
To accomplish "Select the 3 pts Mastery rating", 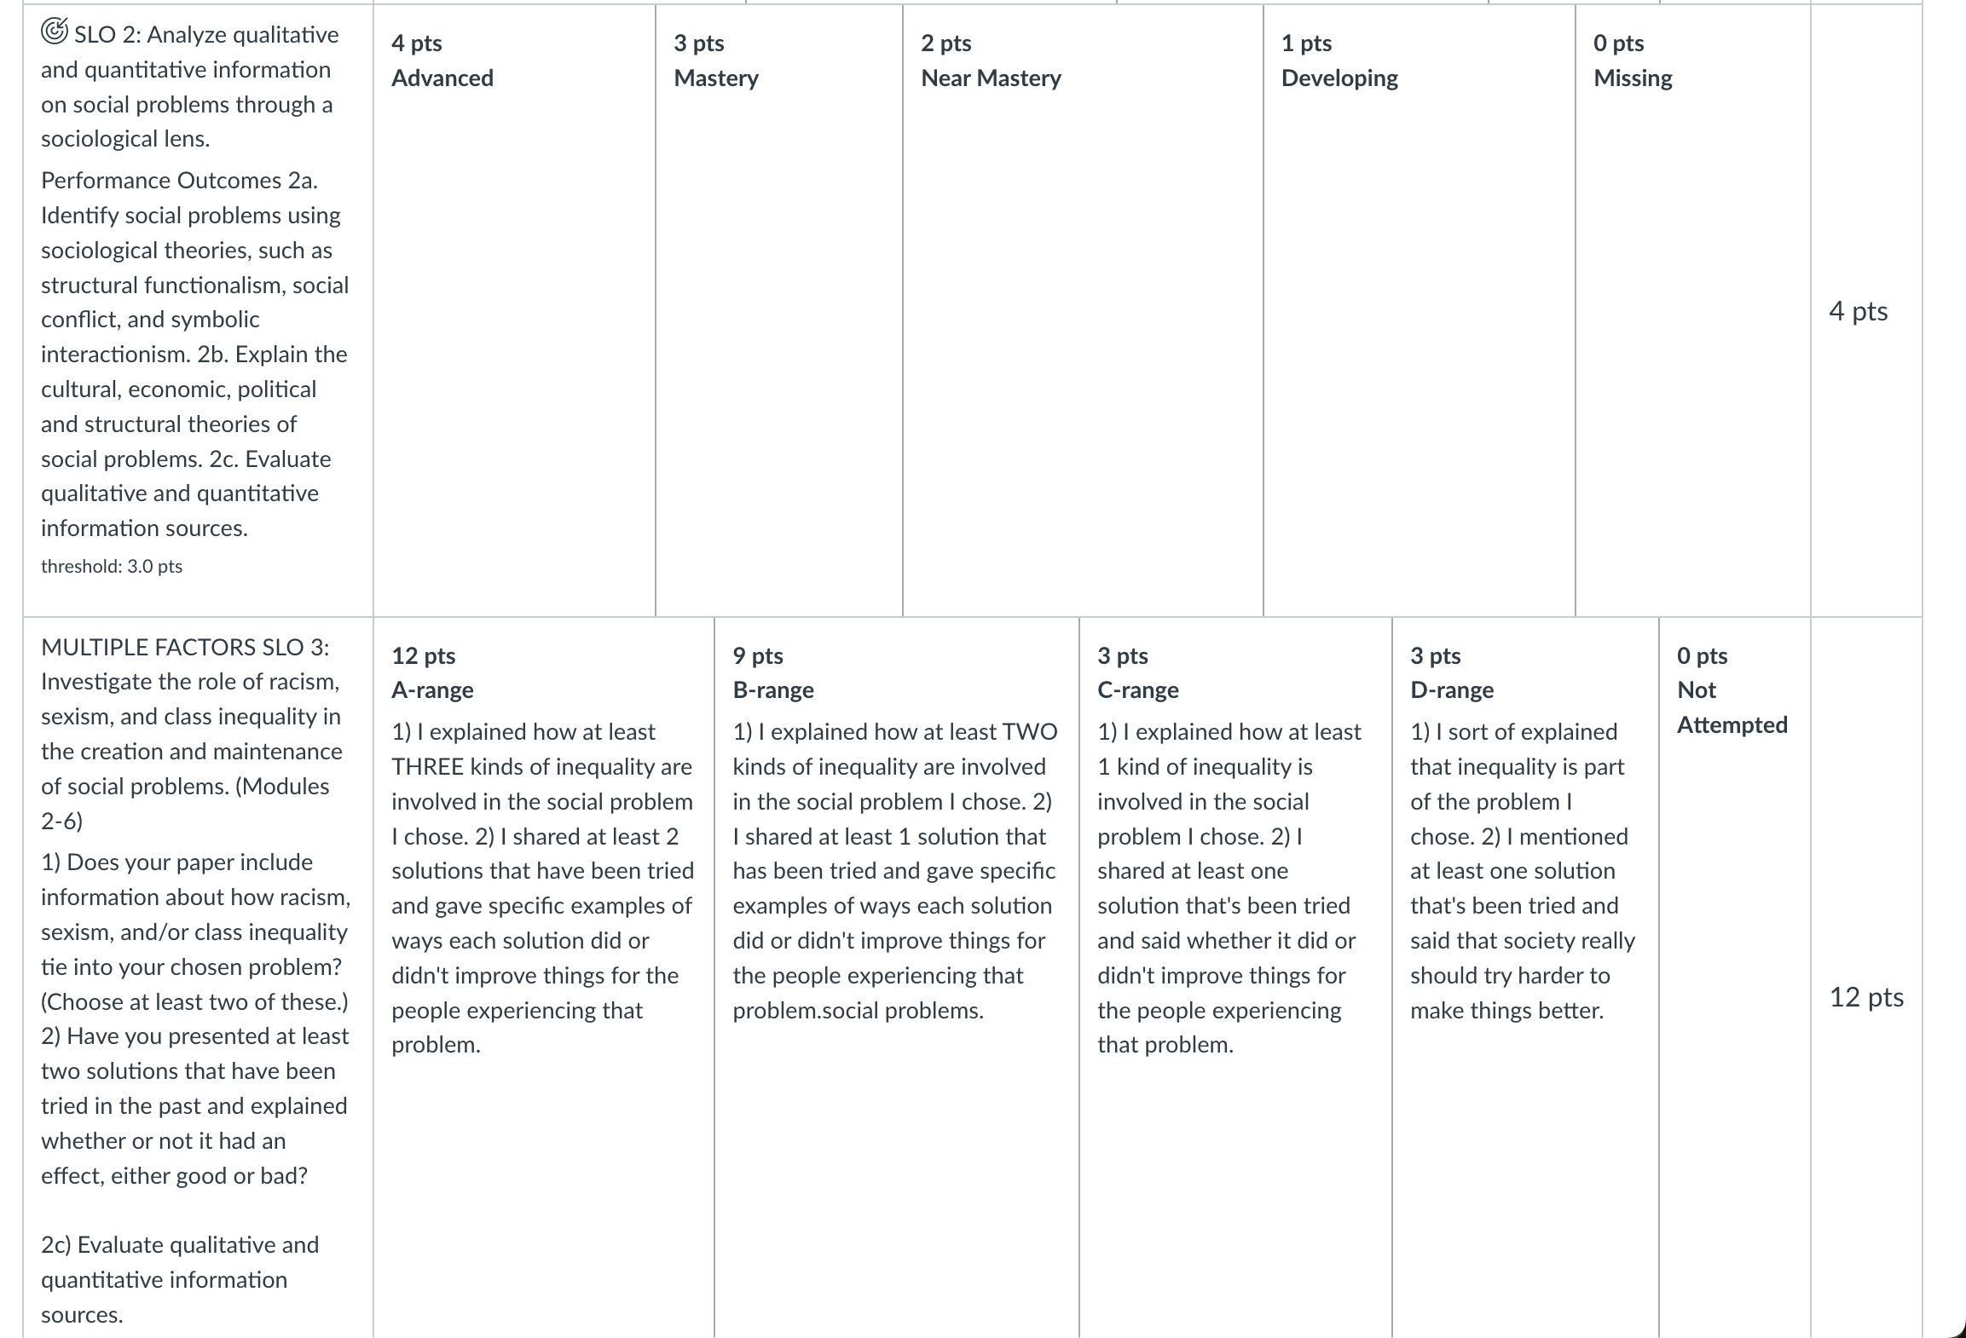I will point(779,310).
